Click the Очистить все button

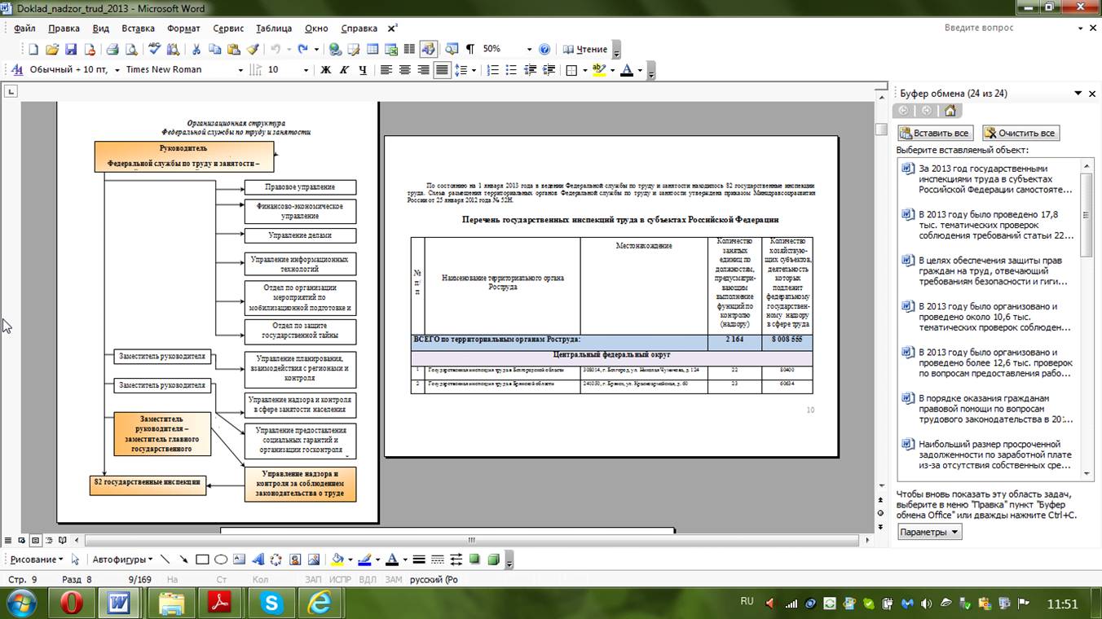[1020, 133]
